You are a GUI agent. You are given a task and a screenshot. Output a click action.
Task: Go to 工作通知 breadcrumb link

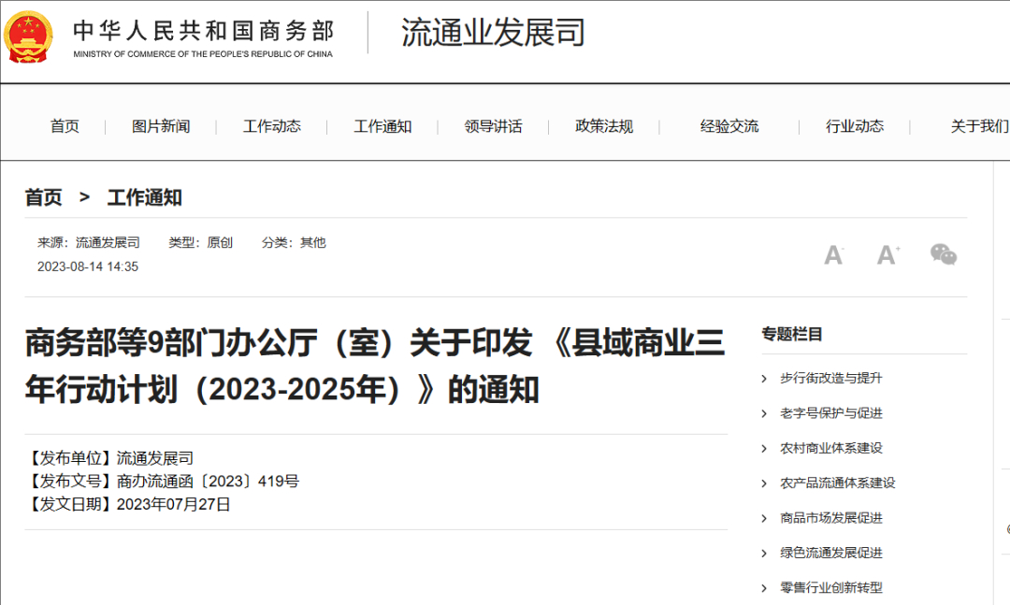click(x=144, y=197)
